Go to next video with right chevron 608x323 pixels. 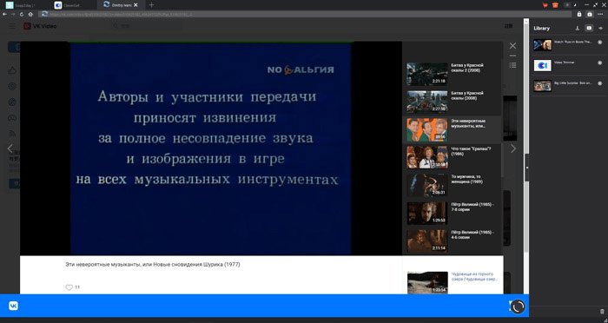(513, 148)
